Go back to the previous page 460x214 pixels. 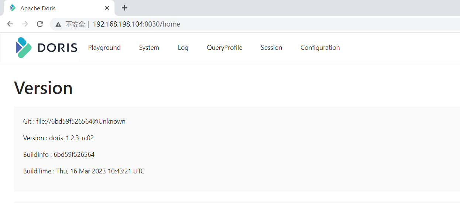click(x=10, y=24)
